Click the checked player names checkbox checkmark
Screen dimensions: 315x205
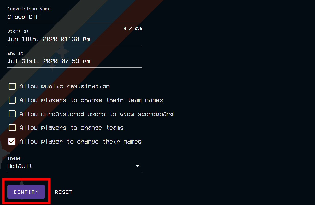pos(12,141)
